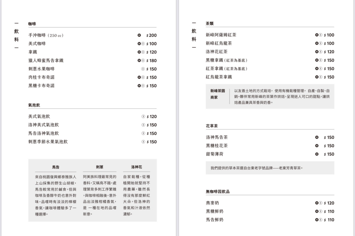The width and height of the screenshot is (355, 236).
Task: Click the item name 洛神馬告茶
Action: 217,137
